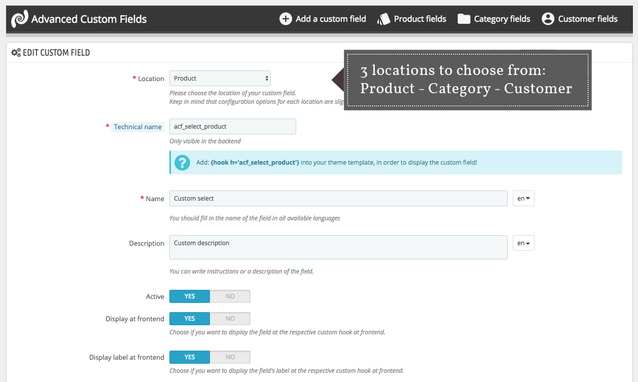Click the arrow marker pointing at the location dropdown

(338, 80)
